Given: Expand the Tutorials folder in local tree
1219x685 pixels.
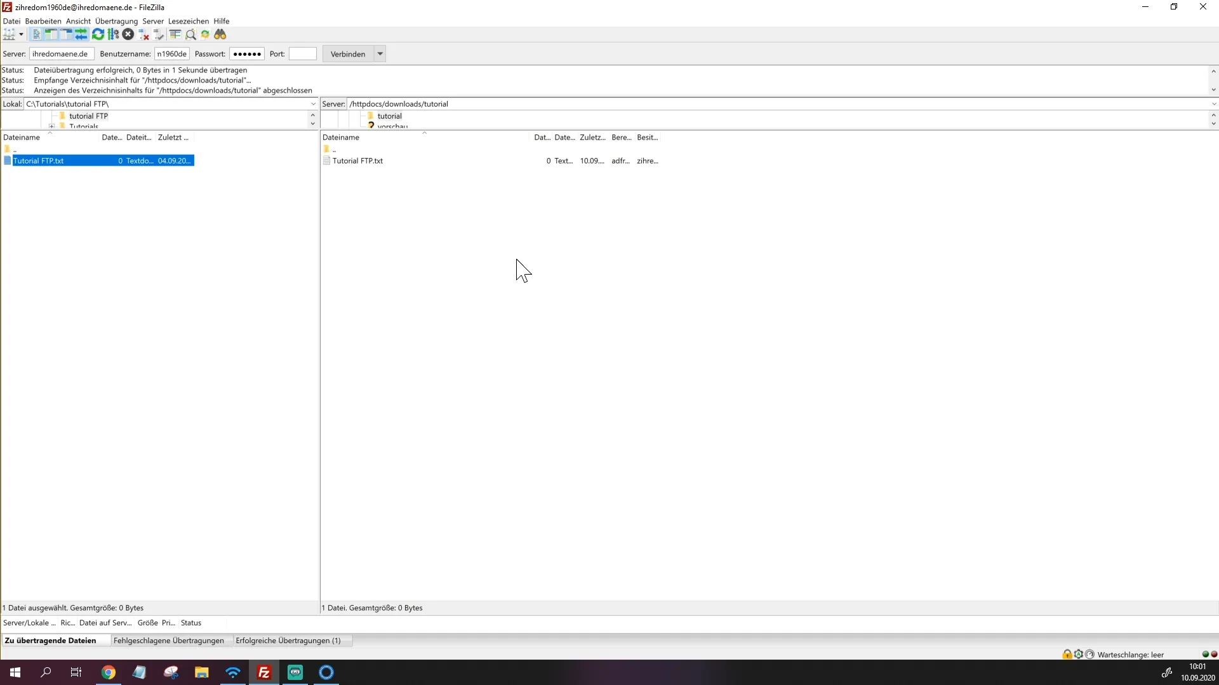Looking at the screenshot, I should (x=51, y=126).
